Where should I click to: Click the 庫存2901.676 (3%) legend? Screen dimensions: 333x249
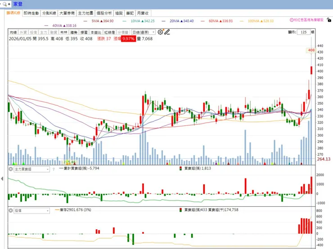pyautogui.click(x=73, y=210)
